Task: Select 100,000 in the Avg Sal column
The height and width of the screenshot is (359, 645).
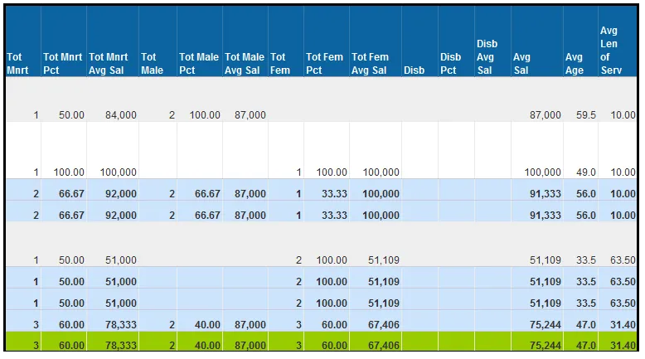Action: 542,172
